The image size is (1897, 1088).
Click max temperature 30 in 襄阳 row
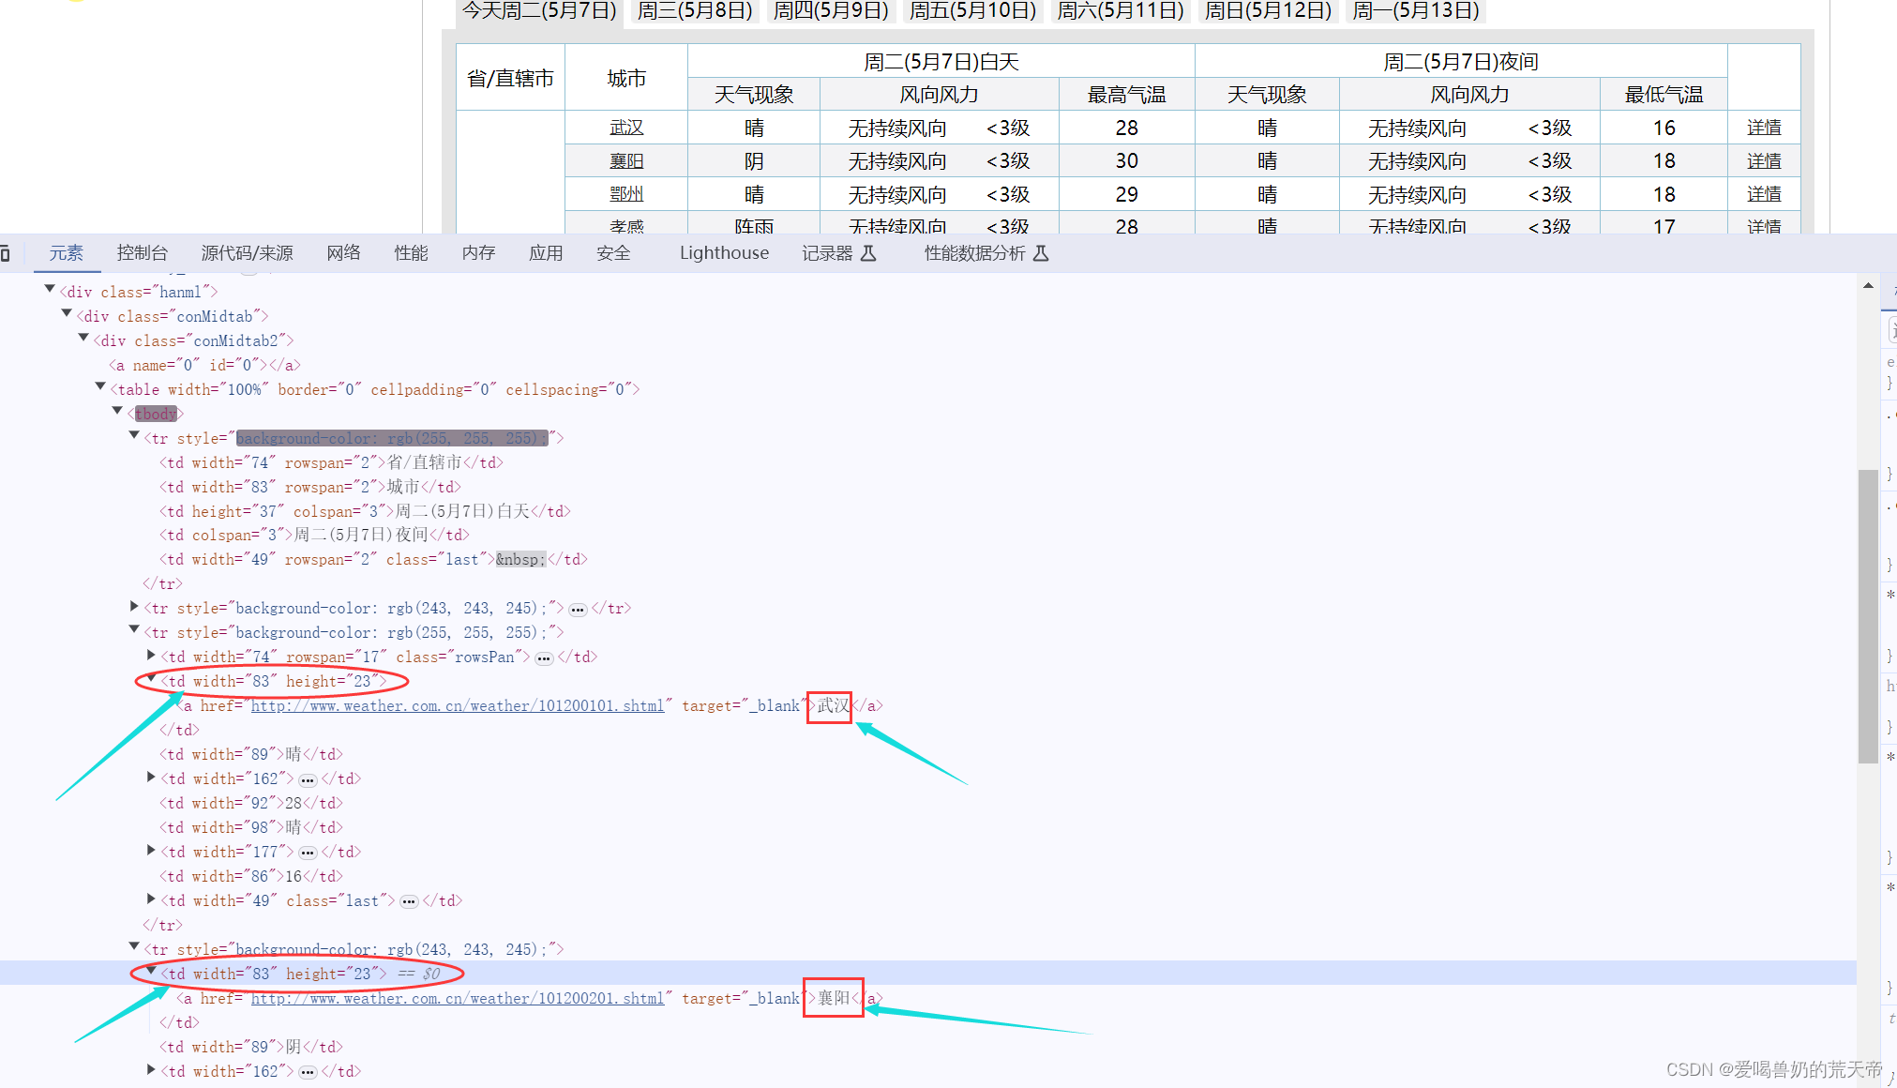point(1126,161)
